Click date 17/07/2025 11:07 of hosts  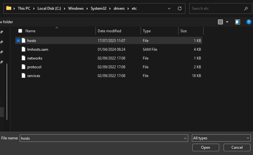[111, 41]
